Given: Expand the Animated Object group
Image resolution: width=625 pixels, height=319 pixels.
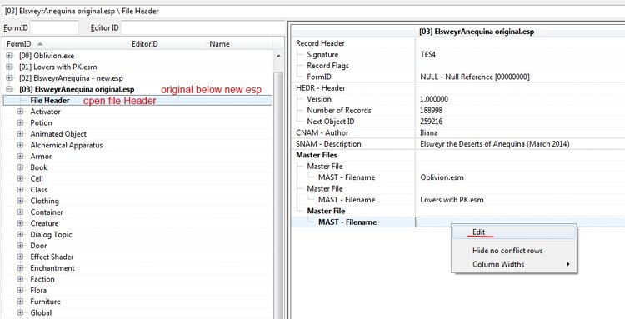Looking at the screenshot, I should tap(20, 134).
